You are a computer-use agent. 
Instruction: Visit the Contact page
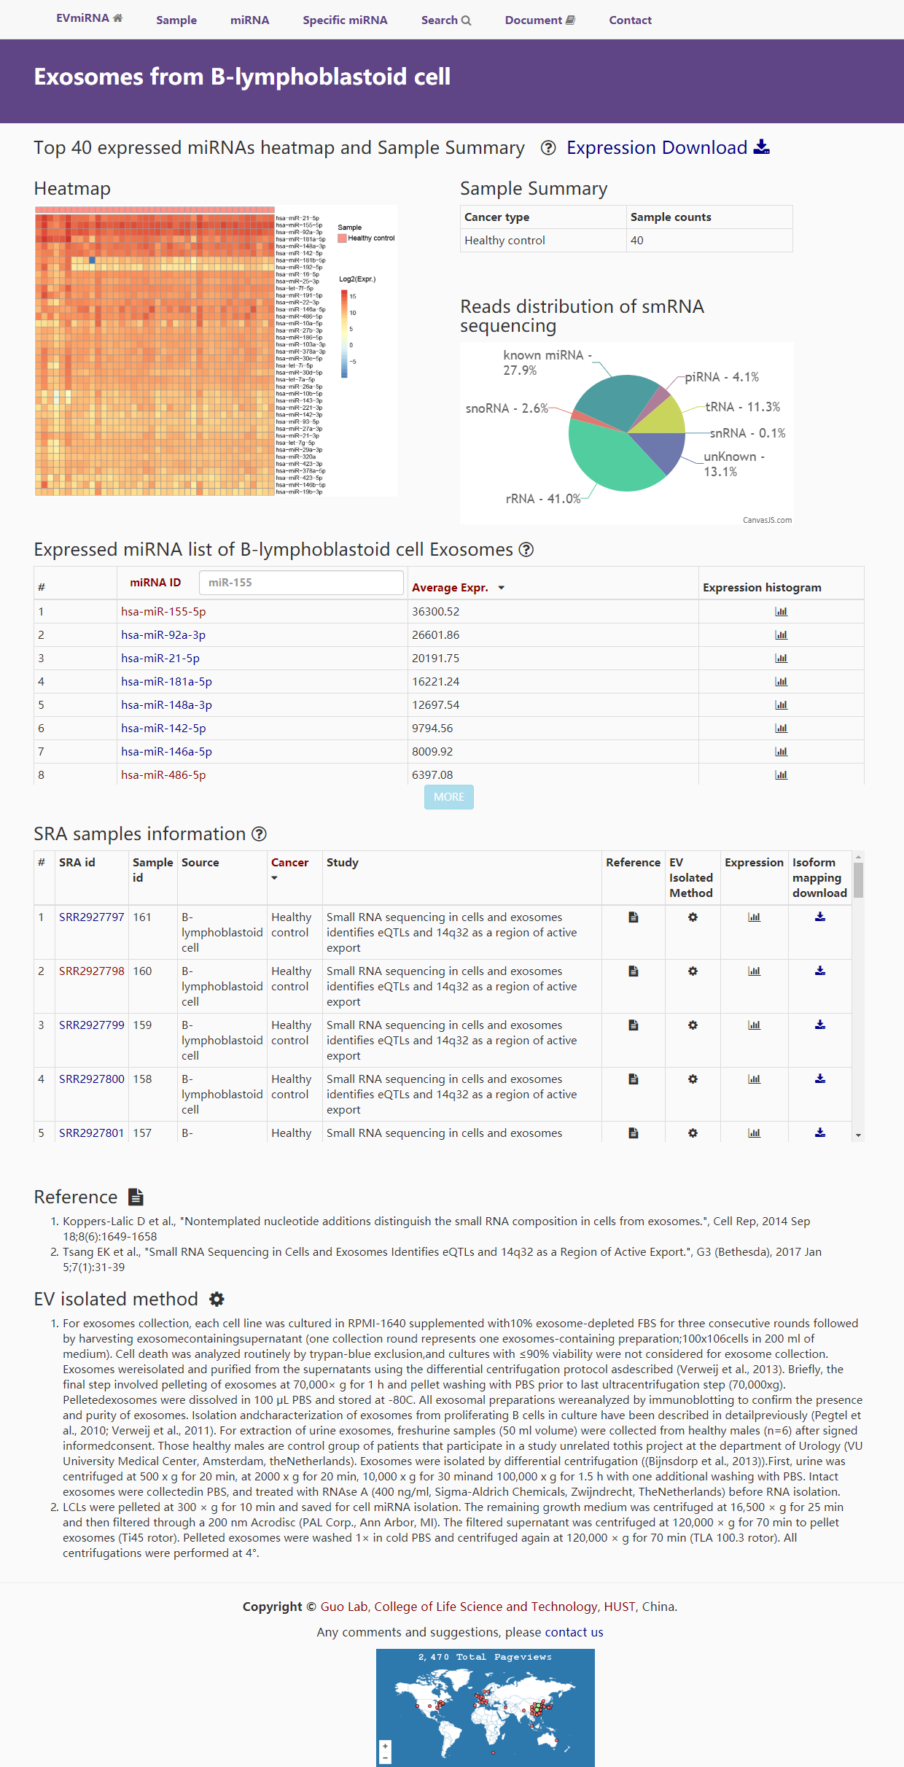(631, 20)
